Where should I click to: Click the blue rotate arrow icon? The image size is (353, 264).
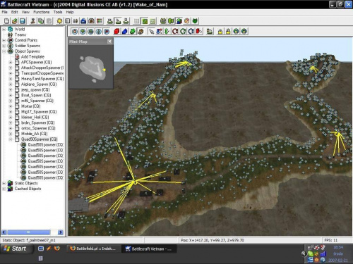(x=191, y=31)
